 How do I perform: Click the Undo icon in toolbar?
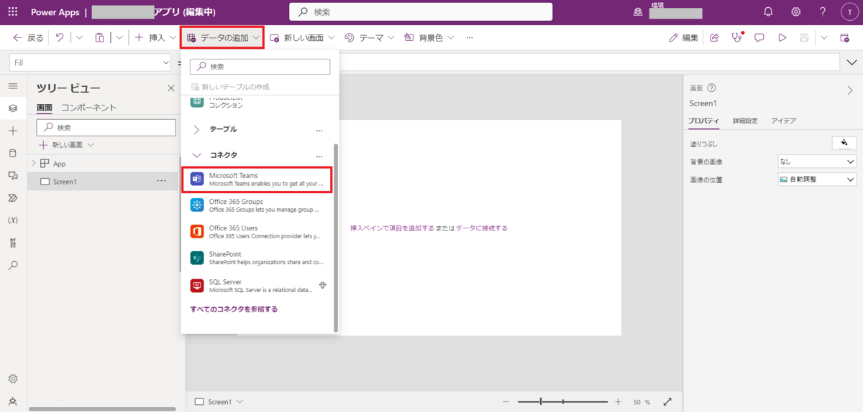60,37
